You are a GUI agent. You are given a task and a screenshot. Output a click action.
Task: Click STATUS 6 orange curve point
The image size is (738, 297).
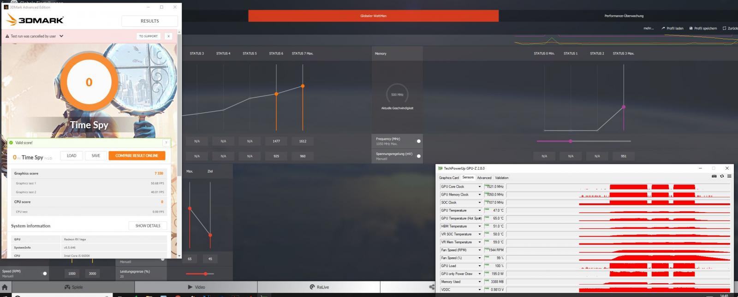276,94
